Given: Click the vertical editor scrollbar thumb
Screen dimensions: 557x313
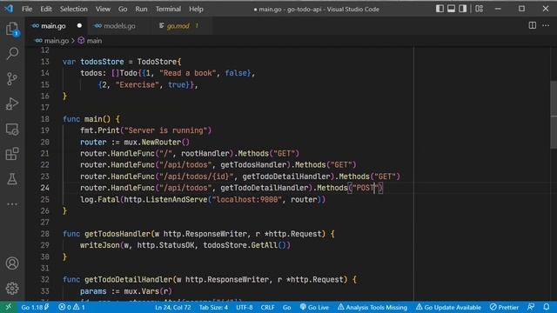Looking at the screenshot, I should [x=554, y=115].
